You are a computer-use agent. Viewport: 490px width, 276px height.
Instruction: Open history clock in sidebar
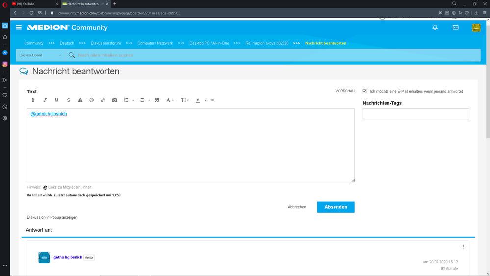pyautogui.click(x=5, y=107)
